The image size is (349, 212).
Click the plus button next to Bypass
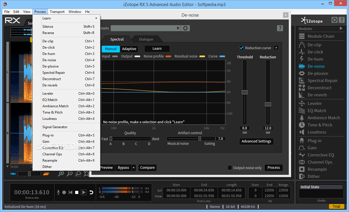tap(134, 168)
